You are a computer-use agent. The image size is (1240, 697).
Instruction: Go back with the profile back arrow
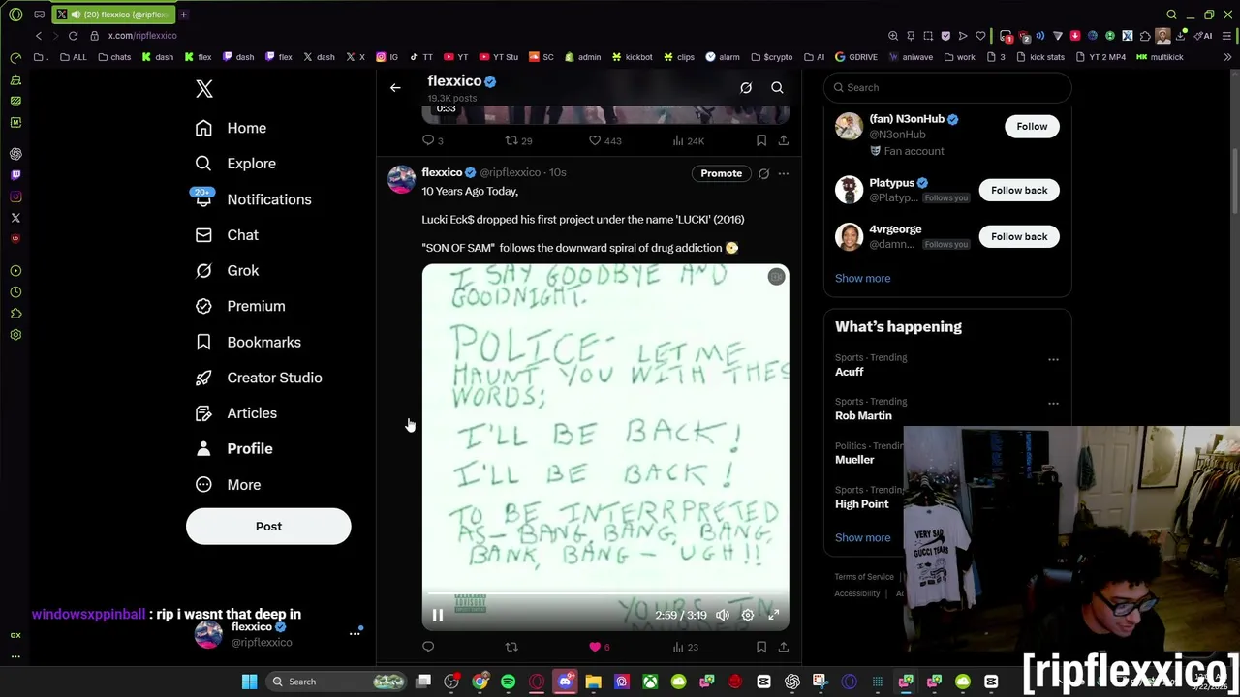[395, 88]
